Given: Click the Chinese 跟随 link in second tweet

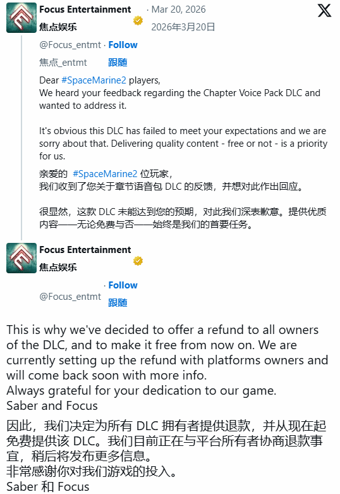Looking at the screenshot, I should pos(118,303).
